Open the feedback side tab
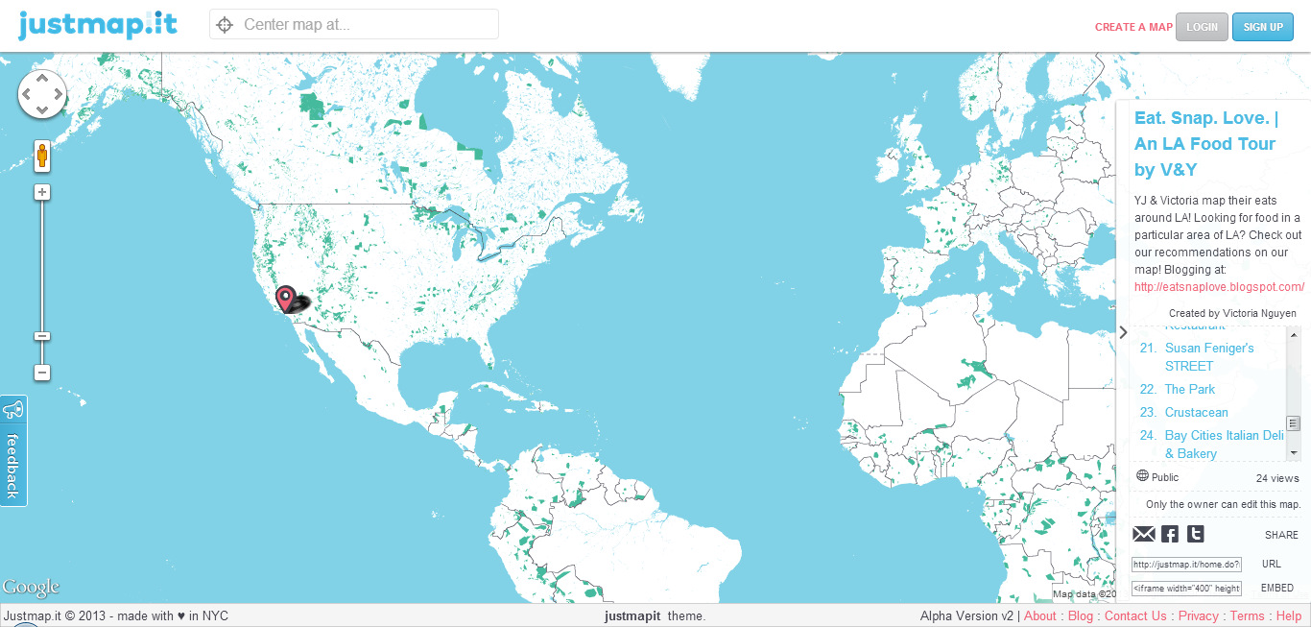This screenshot has width=1311, height=627. point(13,451)
